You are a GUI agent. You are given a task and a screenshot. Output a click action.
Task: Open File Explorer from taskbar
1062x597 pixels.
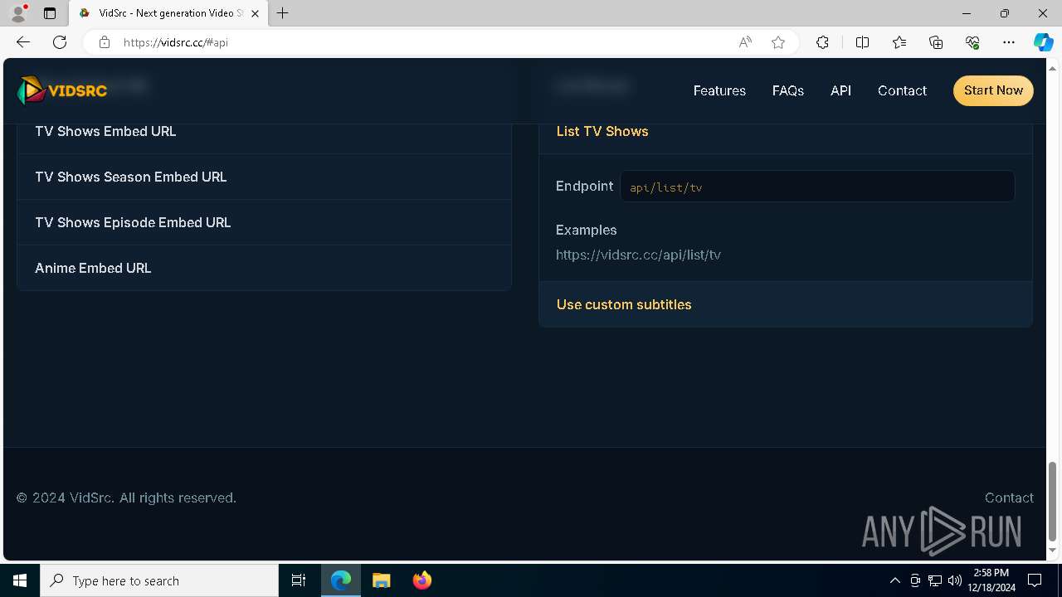pyautogui.click(x=381, y=580)
